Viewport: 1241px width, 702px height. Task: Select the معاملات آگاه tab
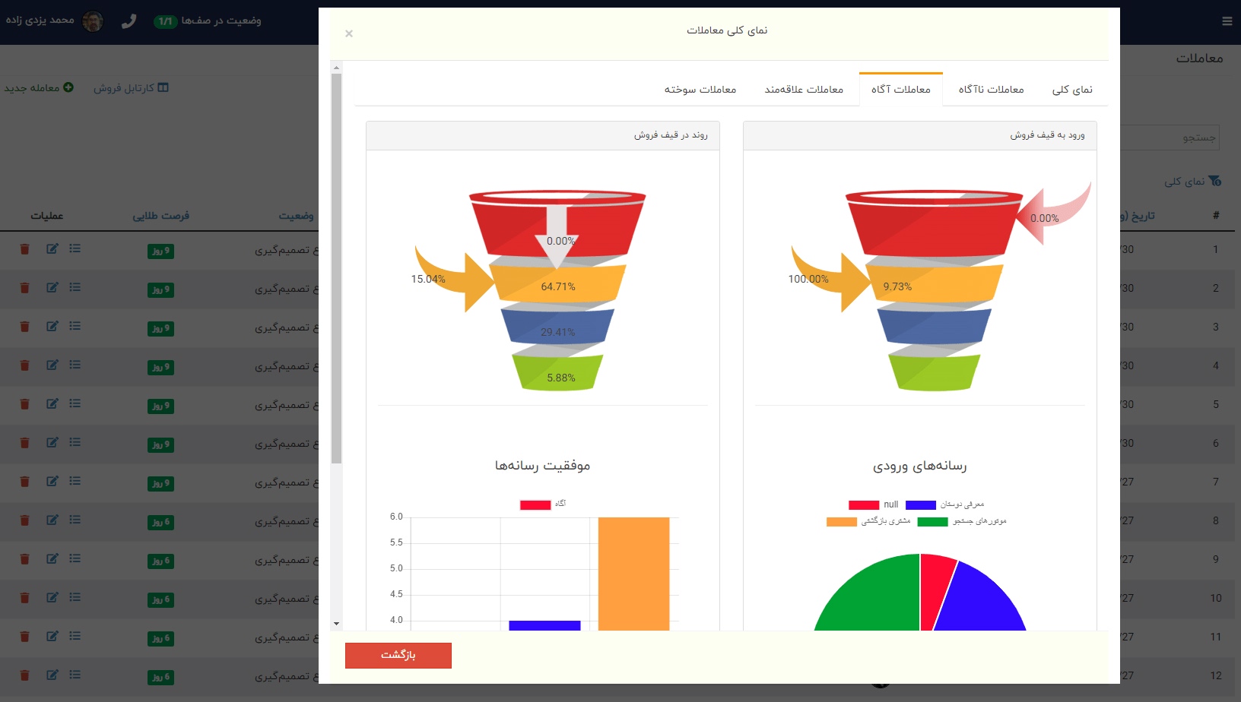901,90
